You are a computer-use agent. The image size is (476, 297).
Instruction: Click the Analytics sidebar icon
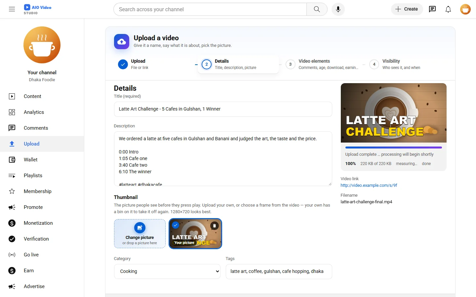(x=12, y=112)
